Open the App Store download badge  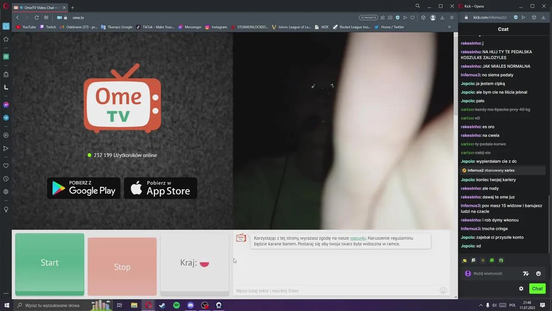160,188
